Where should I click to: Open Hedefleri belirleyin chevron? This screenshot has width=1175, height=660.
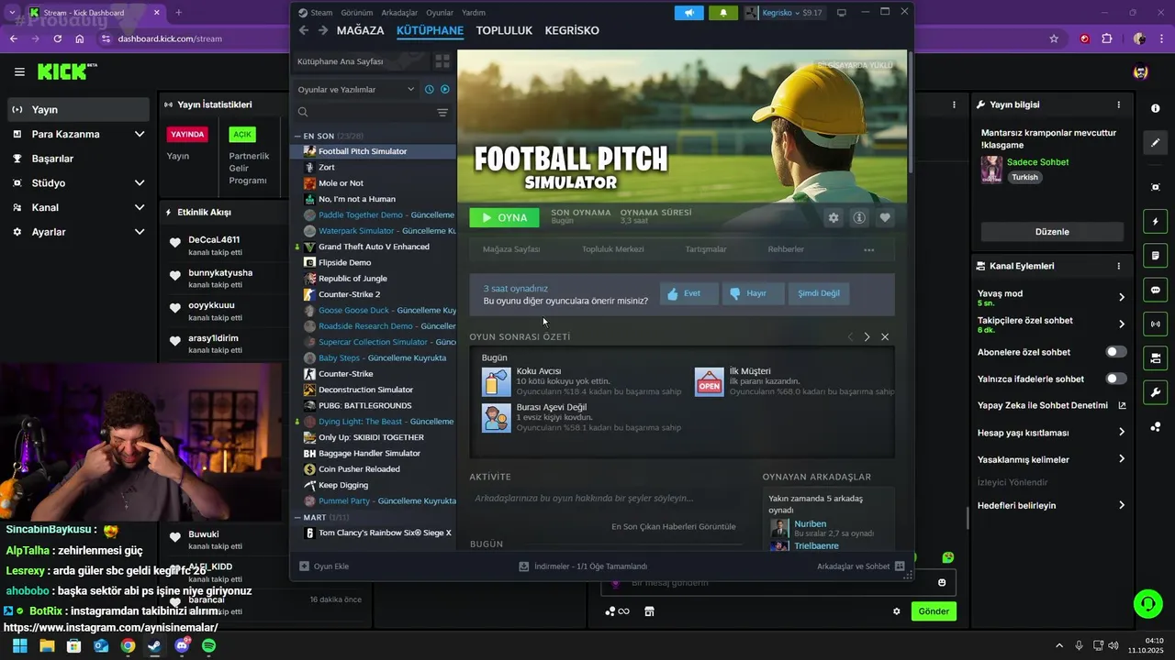1122,505
